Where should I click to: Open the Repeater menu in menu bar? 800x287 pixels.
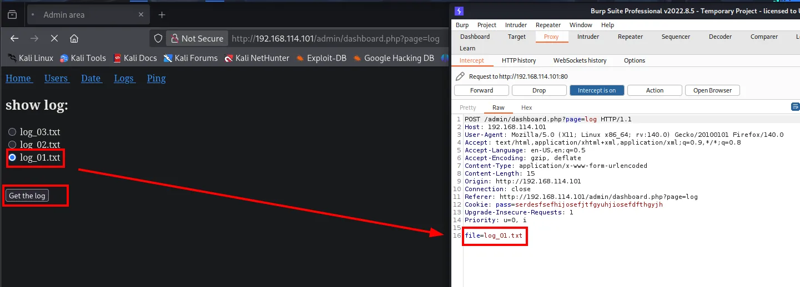point(548,25)
